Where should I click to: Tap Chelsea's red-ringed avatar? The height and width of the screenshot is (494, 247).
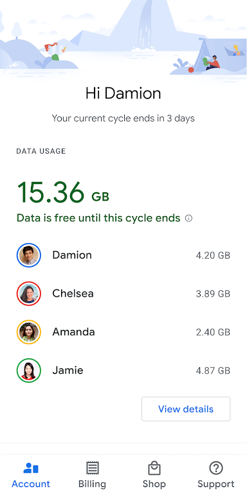pos(29,293)
